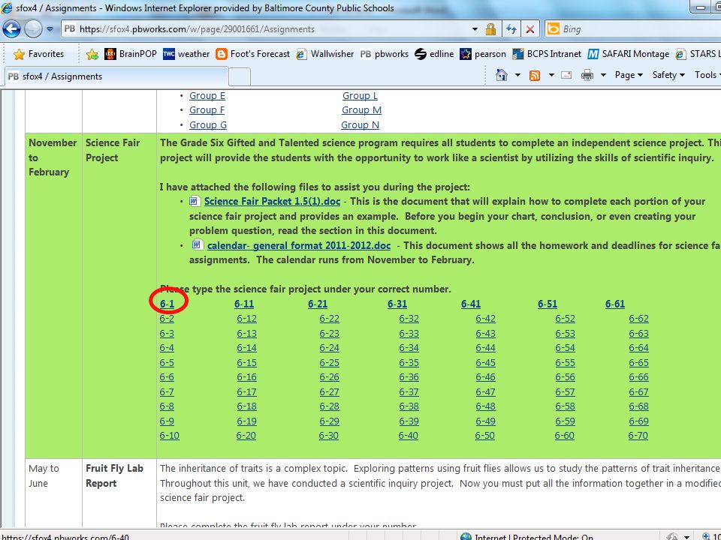Viewport: 721px width, 540px height.
Task: Click the RSS feeds icon
Action: pos(534,75)
